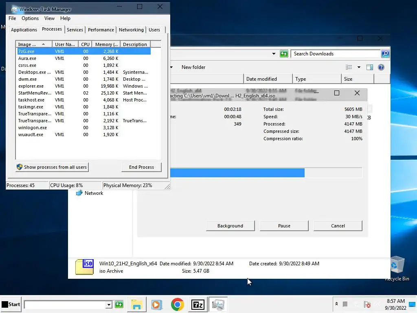
Task: Toggle the preview pane icon
Action: 370,67
